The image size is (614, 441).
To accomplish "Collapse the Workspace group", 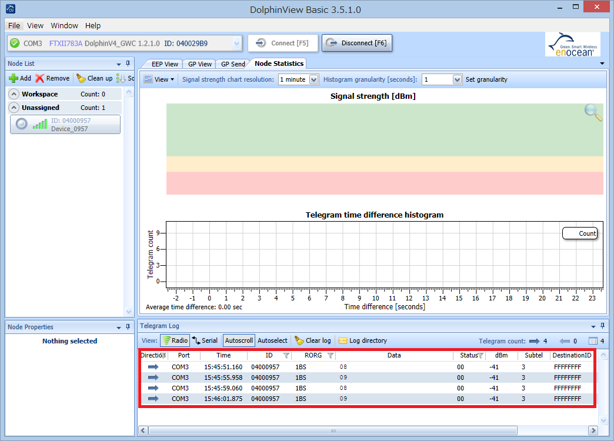I will (14, 94).
